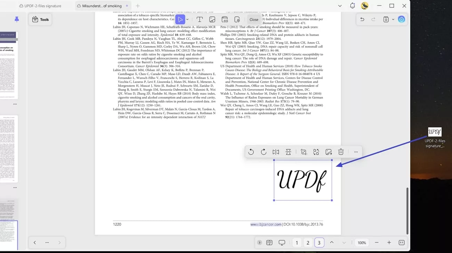Image resolution: width=452 pixels, height=253 pixels.
Task: Open the Tools panel
Action: coord(40,19)
